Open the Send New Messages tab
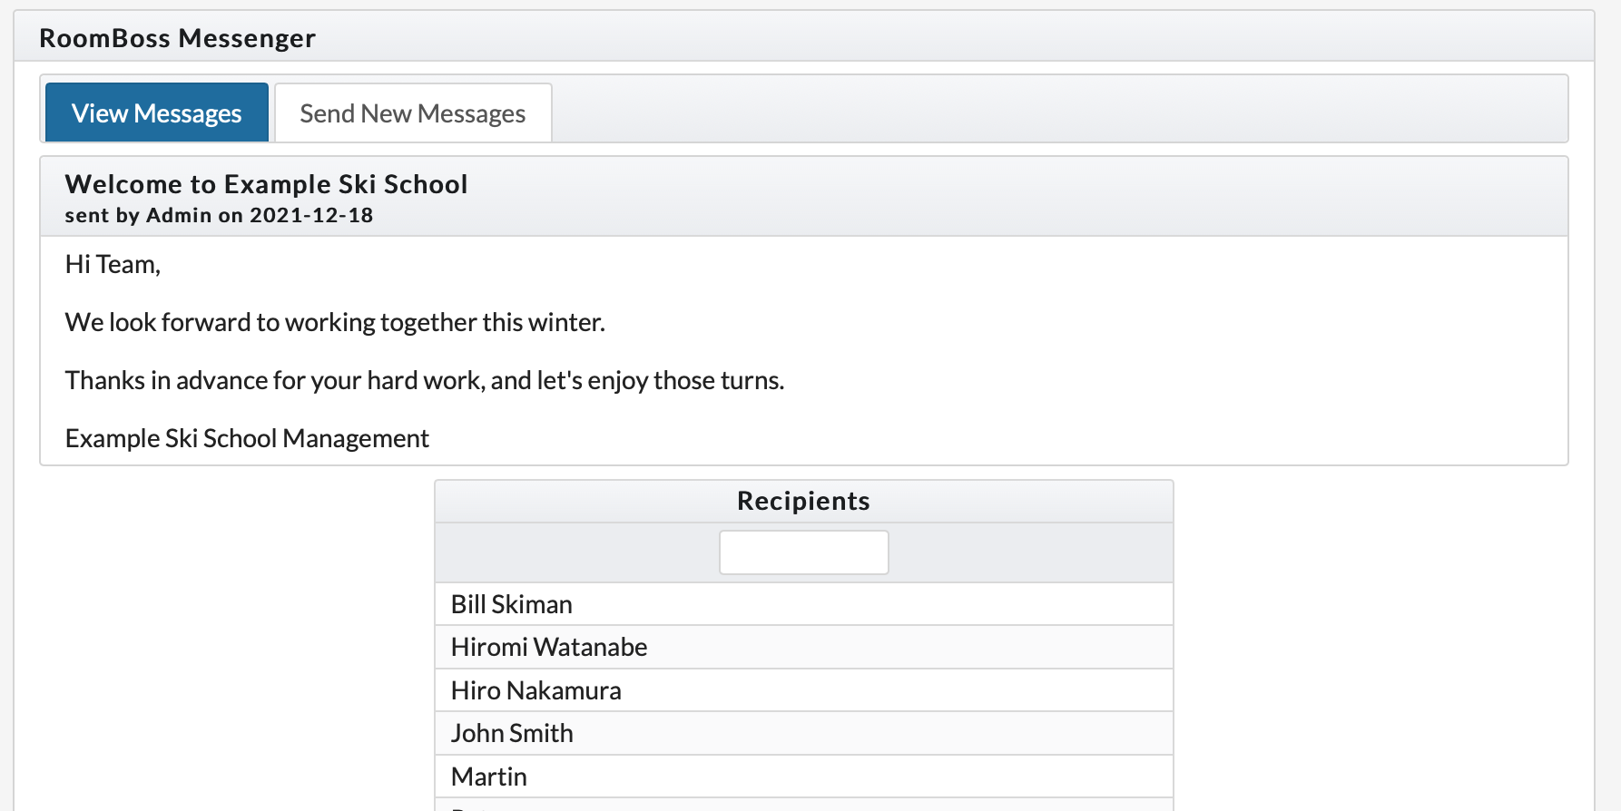 point(413,113)
